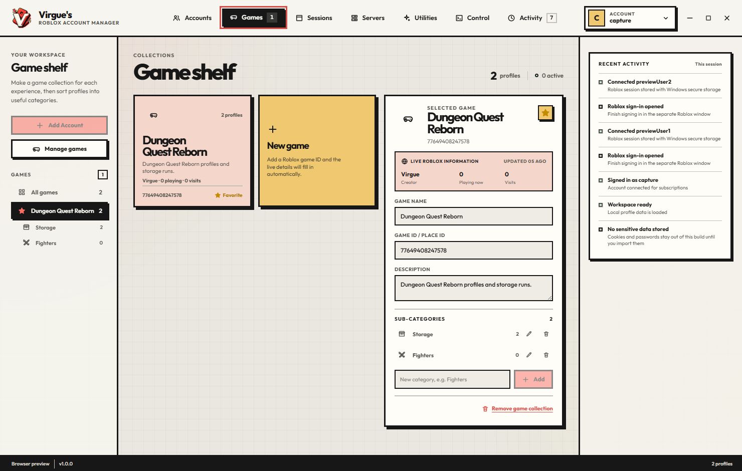Click the crossed swords Fighters icon in sidebar
742x471 pixels.
coord(27,243)
